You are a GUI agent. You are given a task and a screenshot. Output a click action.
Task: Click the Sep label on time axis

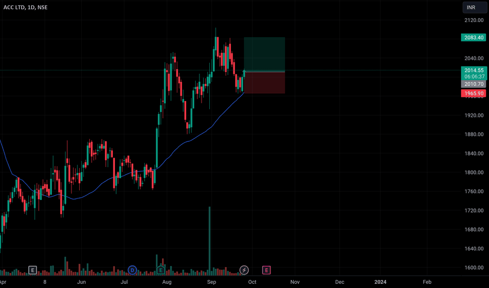pos(211,282)
